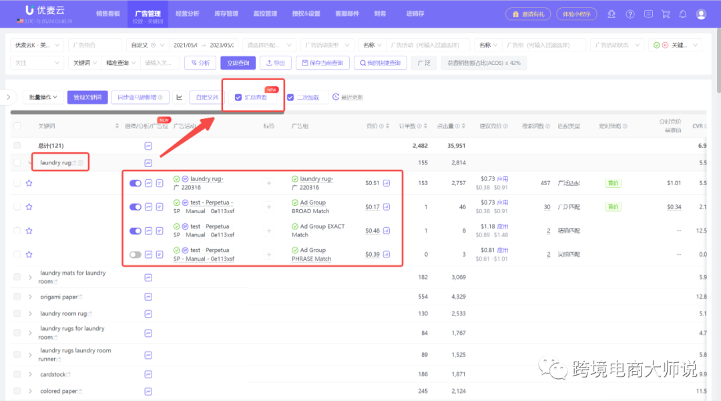Click the customer service headset icon
Screen dimensions: 721x401
[612, 13]
